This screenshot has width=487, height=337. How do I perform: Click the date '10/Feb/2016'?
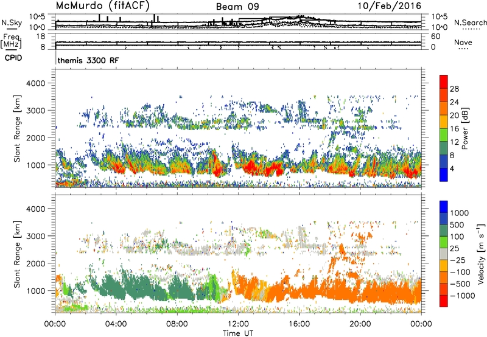pos(390,6)
